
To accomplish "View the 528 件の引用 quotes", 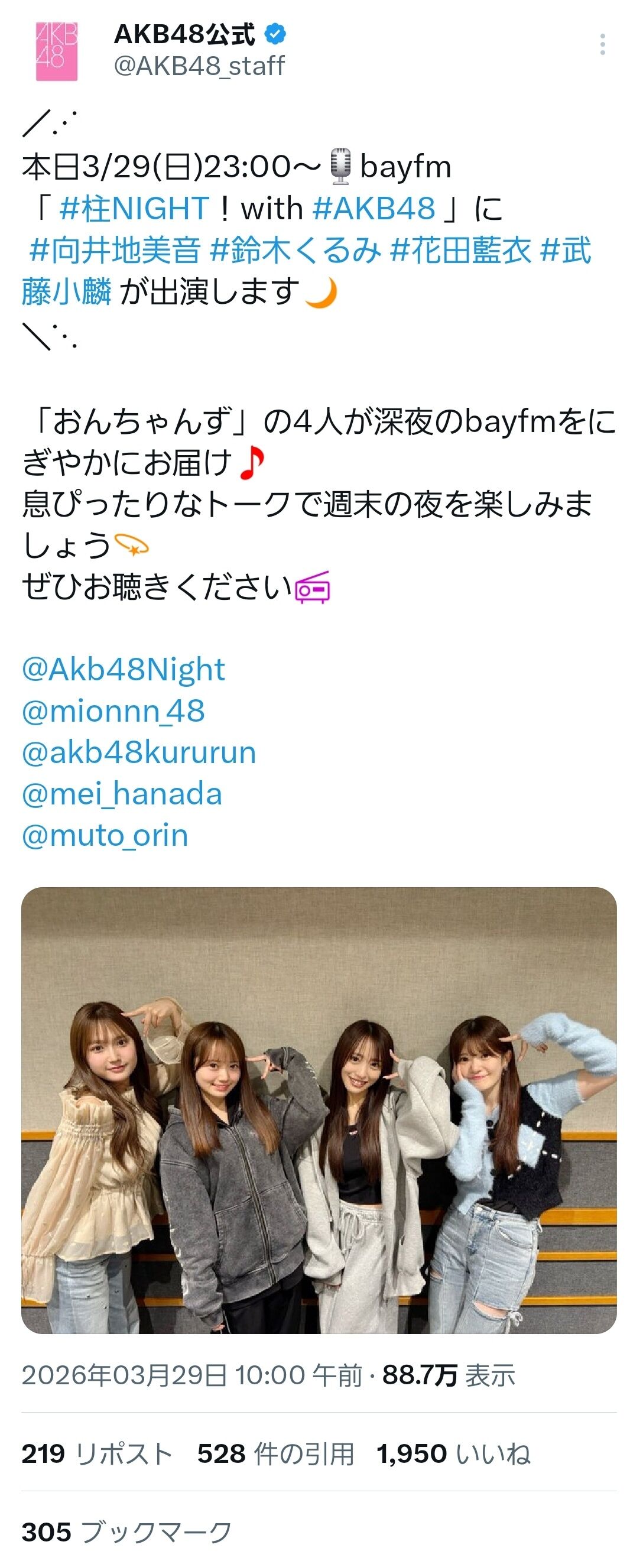I will (275, 1454).
